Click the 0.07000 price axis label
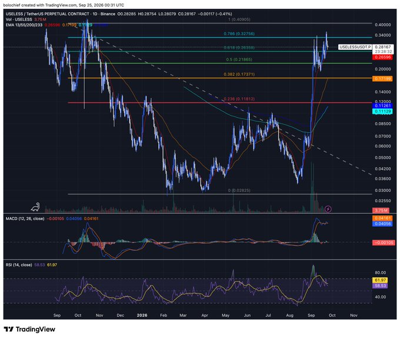 [383, 136]
